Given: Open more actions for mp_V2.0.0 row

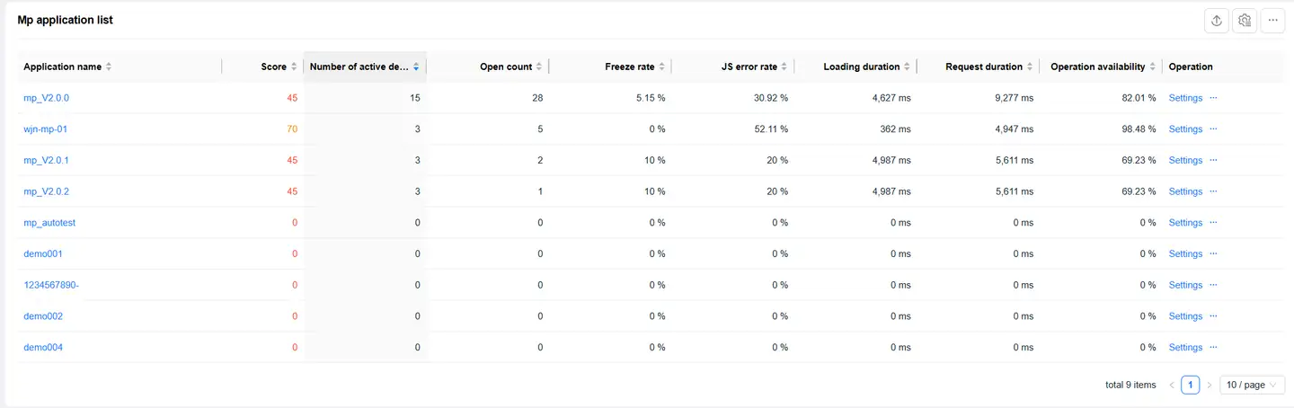Looking at the screenshot, I should pyautogui.click(x=1213, y=97).
